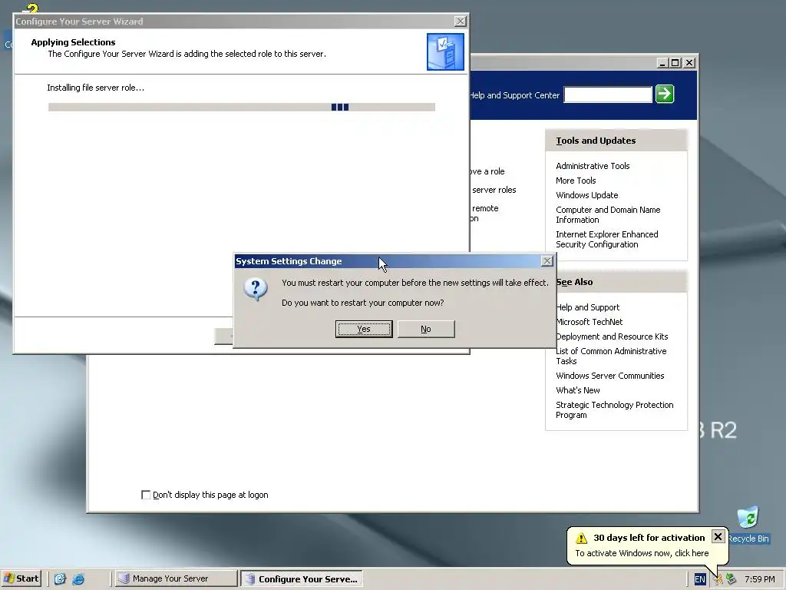Click the Recycle Bin desktop icon
Image resolution: width=786 pixels, height=590 pixels.
click(748, 524)
